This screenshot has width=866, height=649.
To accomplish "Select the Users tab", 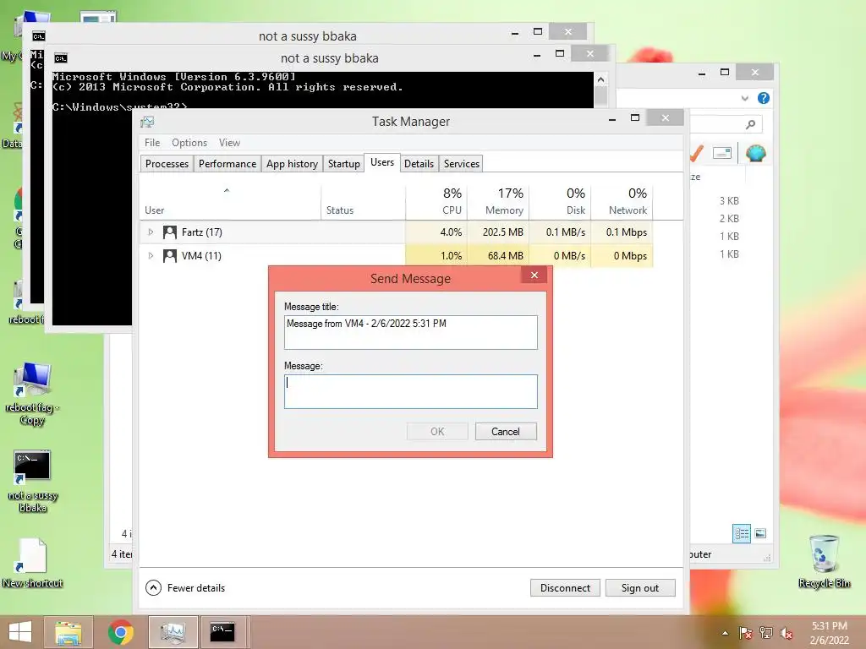I will [x=382, y=162].
